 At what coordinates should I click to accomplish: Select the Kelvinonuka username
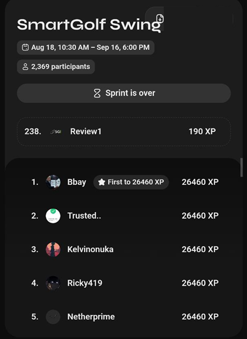[90, 249]
